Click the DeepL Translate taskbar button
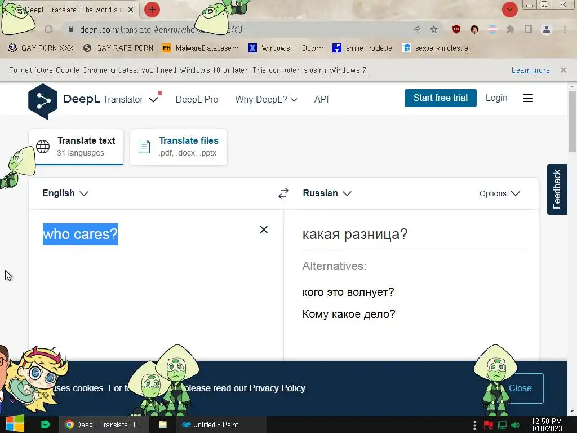 (x=104, y=425)
